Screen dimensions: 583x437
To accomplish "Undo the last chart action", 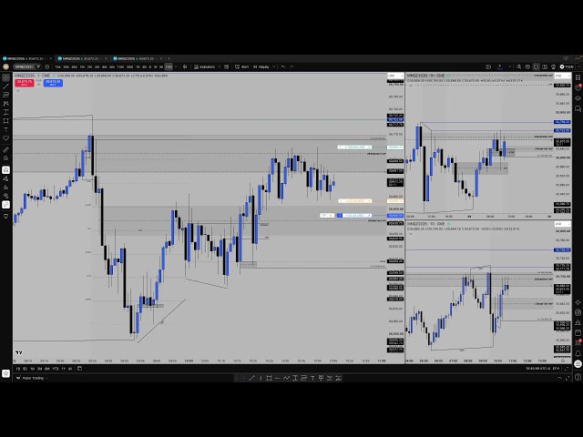I will (x=283, y=66).
